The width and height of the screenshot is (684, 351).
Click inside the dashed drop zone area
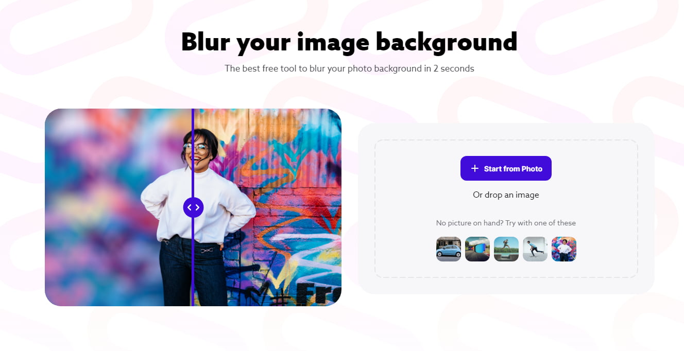click(506, 208)
